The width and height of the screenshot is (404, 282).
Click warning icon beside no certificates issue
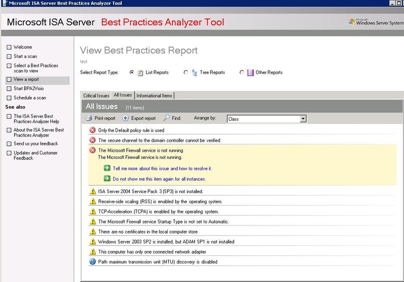click(x=92, y=232)
